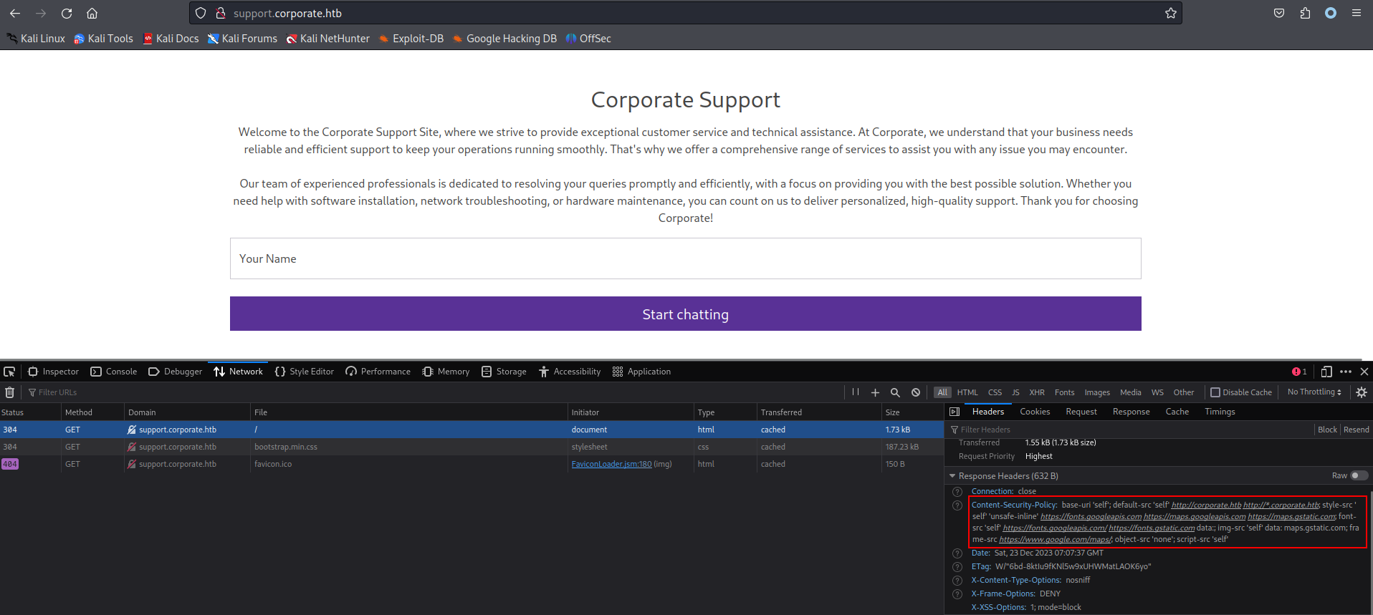Click the element picker icon in DevTools
This screenshot has height=615, width=1373.
pos(9,372)
